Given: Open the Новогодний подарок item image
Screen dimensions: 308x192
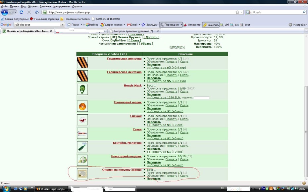Looking at the screenshot, I should [x=82, y=160].
